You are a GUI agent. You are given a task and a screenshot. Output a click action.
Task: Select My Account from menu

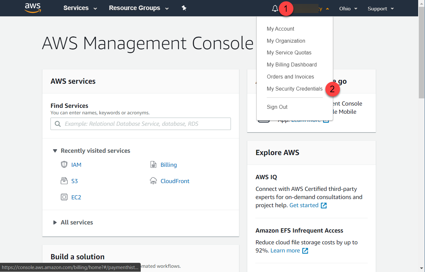(x=280, y=29)
